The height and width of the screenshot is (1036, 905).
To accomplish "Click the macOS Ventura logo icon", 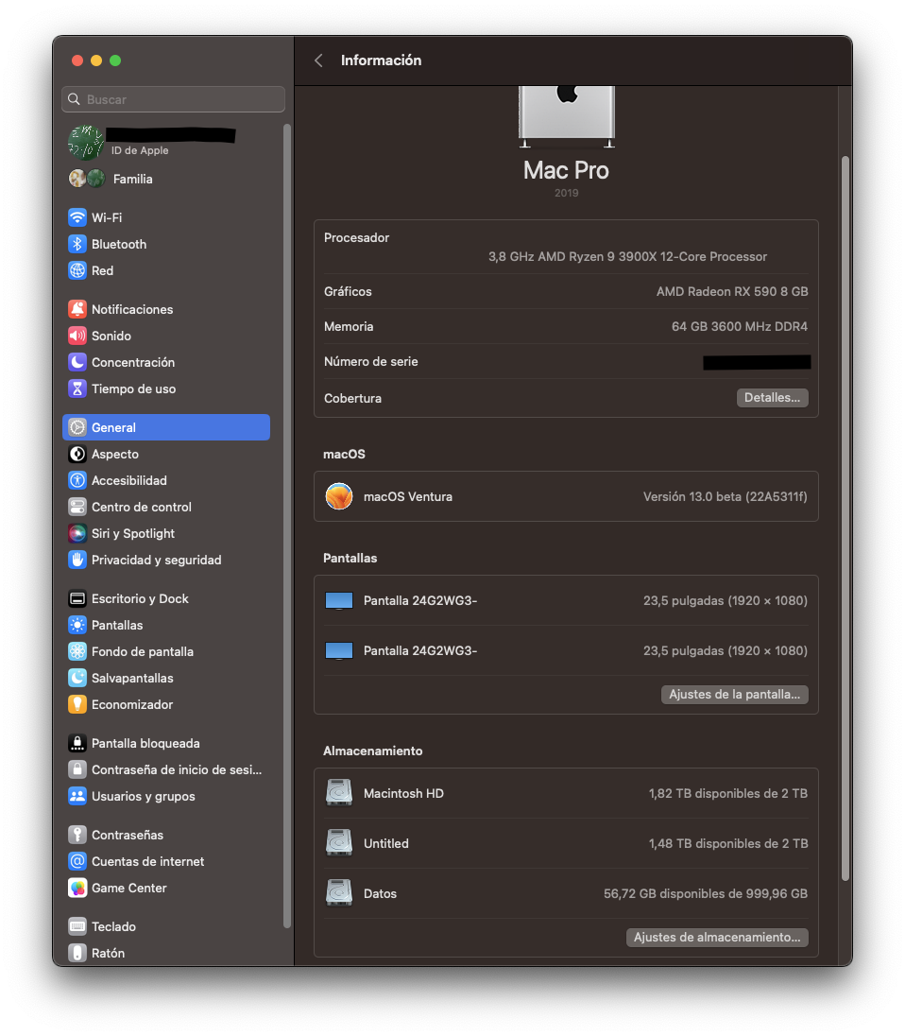I will click(339, 496).
